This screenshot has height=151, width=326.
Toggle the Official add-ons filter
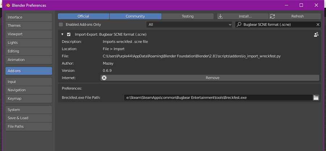point(84,16)
